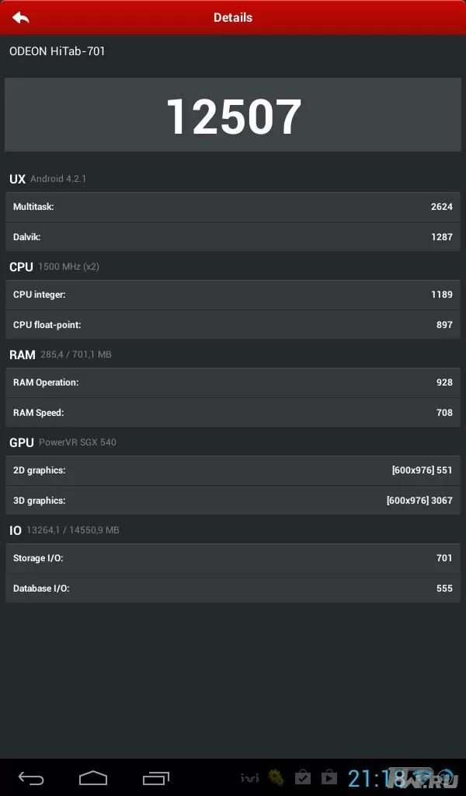Viewport: 466px width, 796px height.
Task: Select the RAM Speed row
Action: (x=233, y=413)
